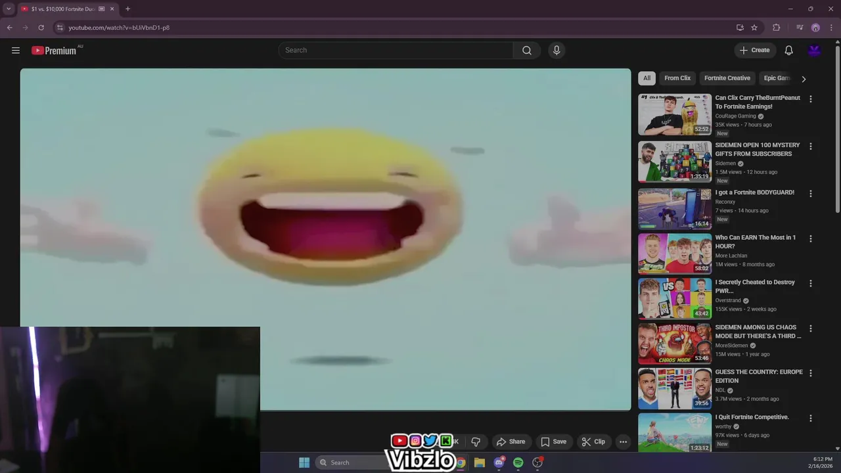Dislike the video with thumbs down

(x=476, y=441)
